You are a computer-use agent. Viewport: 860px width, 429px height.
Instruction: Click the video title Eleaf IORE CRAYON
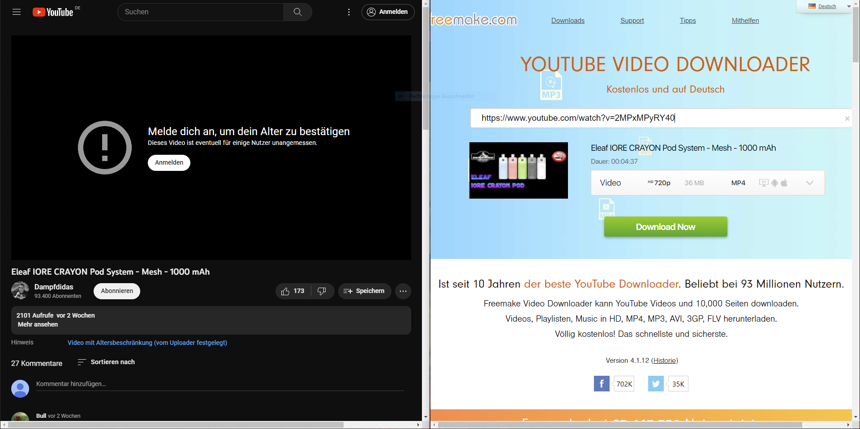pyautogui.click(x=110, y=272)
